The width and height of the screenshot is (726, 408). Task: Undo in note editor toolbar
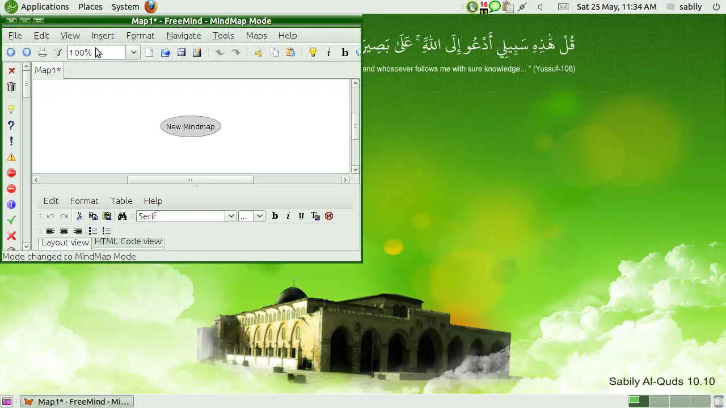50,216
